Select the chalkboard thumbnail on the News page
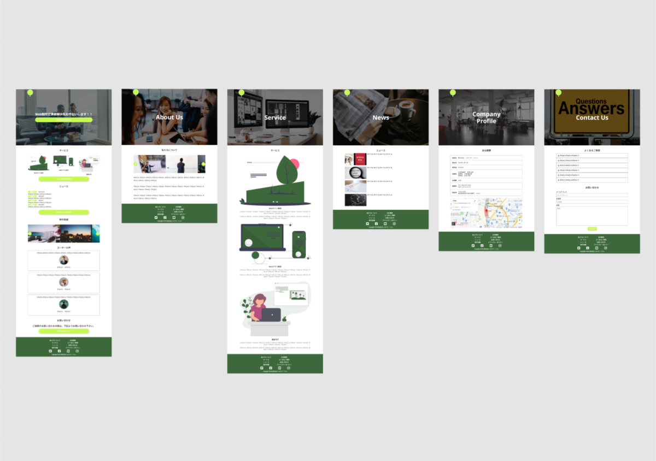 355,200
